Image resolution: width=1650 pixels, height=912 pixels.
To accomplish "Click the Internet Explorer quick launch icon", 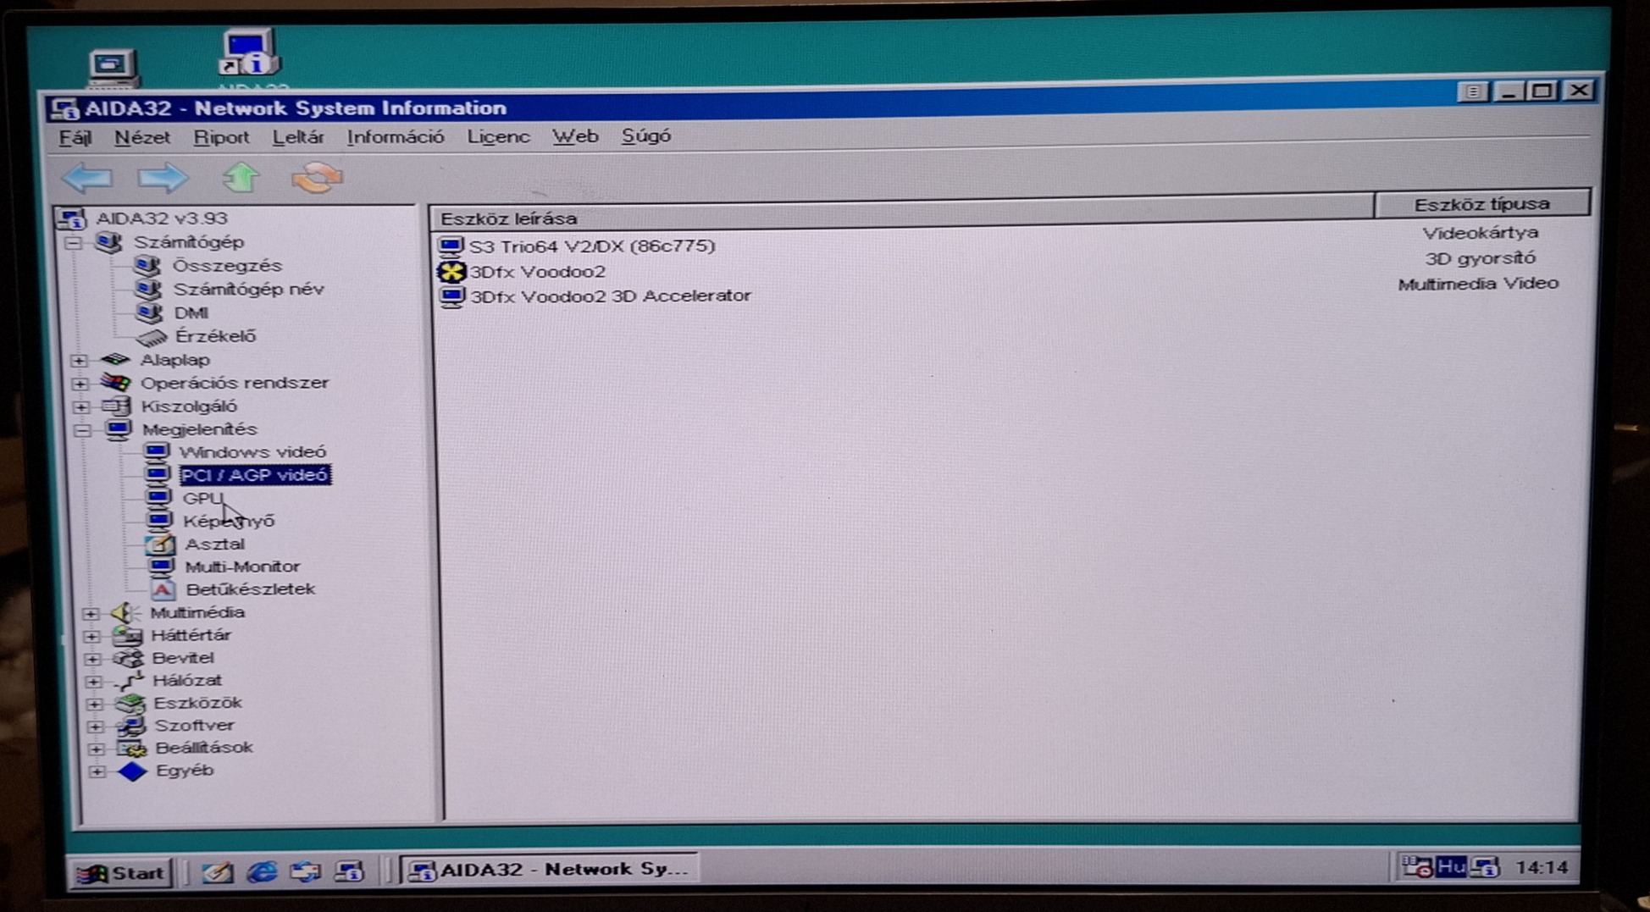I will [x=262, y=871].
